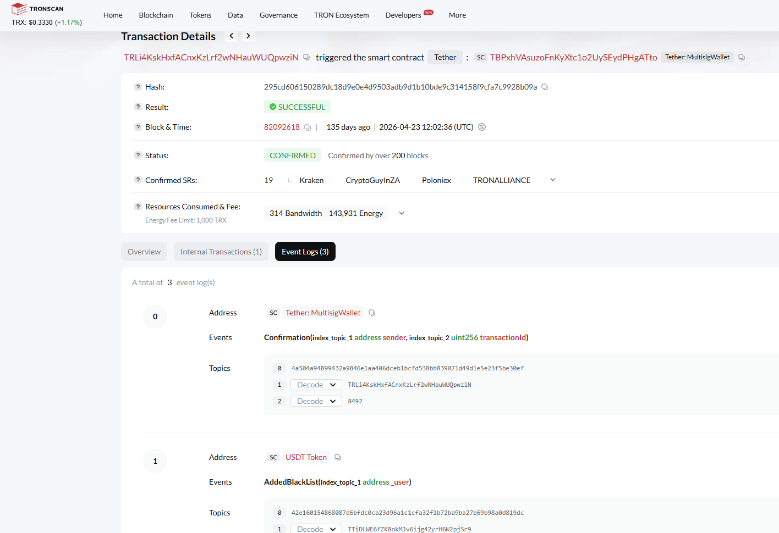Click topic hash starting 42e160154868087
Image resolution: width=779 pixels, height=533 pixels.
point(408,513)
